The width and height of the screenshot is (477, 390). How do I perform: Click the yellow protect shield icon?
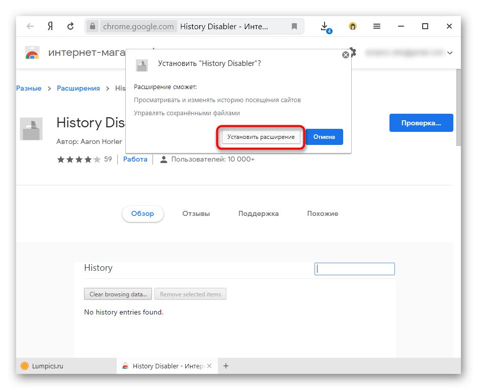click(353, 26)
